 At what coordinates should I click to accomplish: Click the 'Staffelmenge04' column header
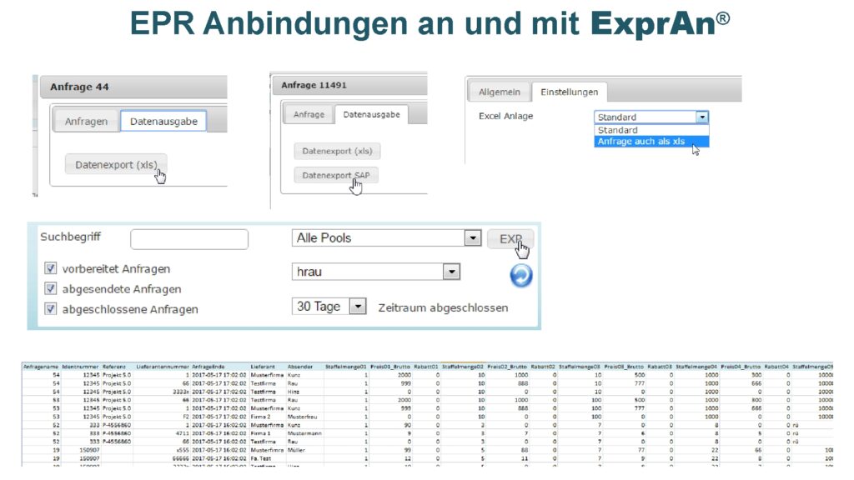(696, 367)
